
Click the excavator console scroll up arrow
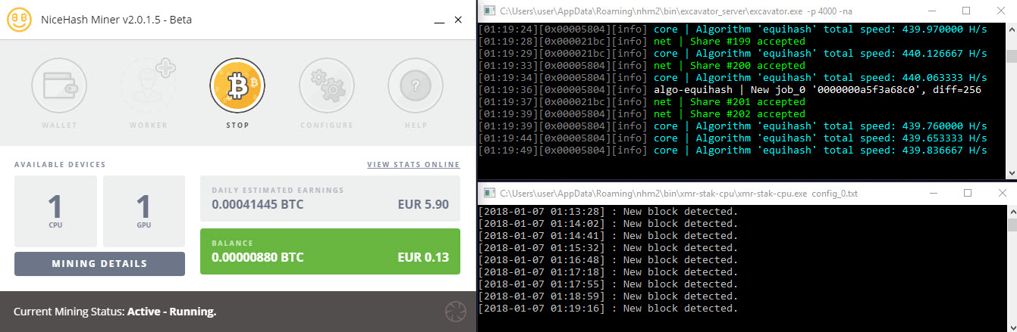(x=1011, y=29)
